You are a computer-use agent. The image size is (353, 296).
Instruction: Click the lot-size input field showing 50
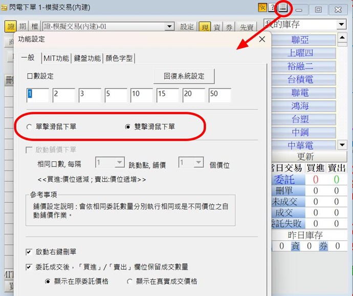(219, 95)
